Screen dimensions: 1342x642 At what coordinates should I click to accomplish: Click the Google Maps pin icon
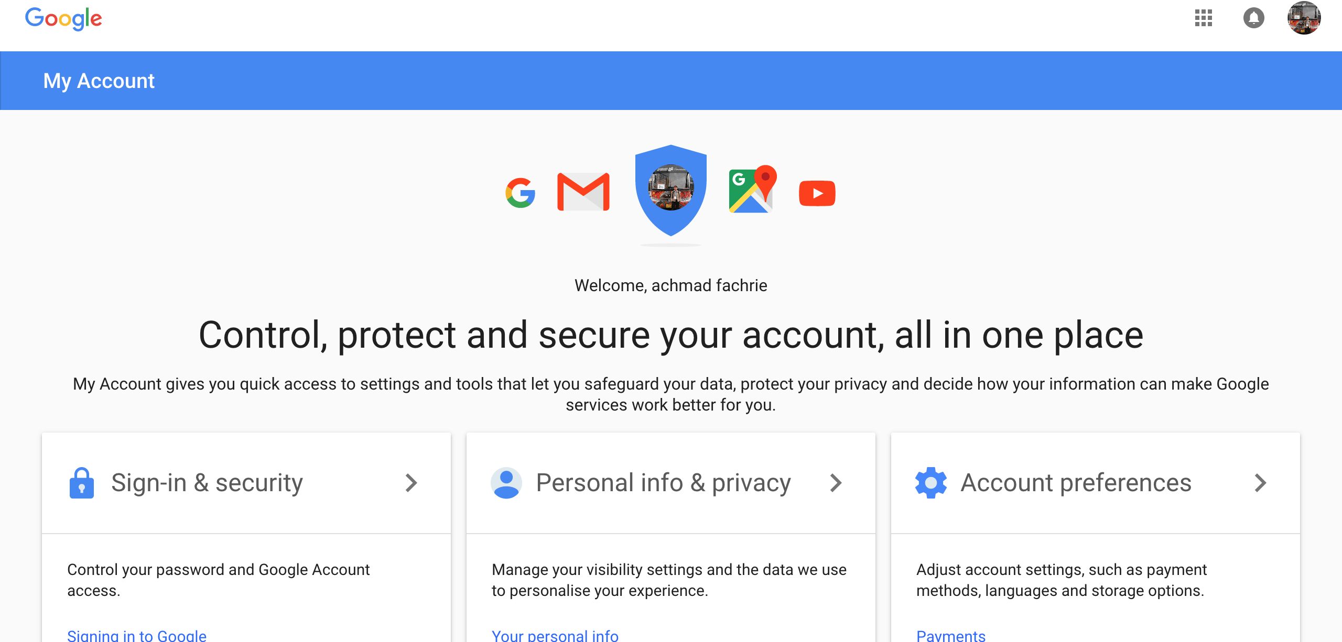pyautogui.click(x=753, y=189)
